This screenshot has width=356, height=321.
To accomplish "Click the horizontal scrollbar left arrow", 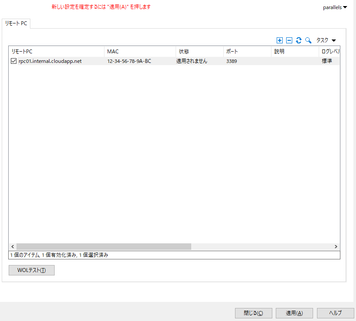I will tap(13, 246).
